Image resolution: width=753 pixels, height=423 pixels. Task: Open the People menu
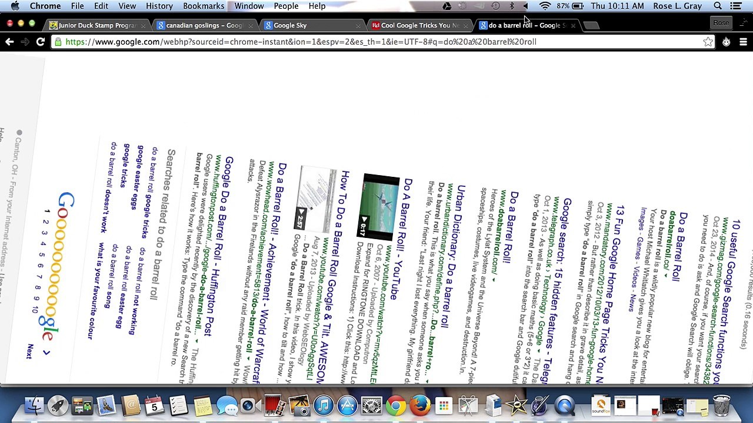286,6
